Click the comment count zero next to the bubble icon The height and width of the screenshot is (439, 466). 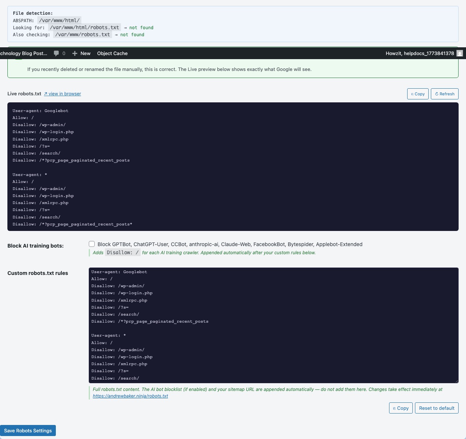pos(64,53)
